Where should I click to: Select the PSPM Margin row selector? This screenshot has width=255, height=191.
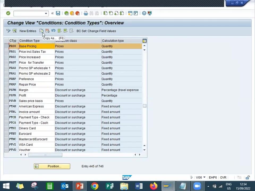6,90
